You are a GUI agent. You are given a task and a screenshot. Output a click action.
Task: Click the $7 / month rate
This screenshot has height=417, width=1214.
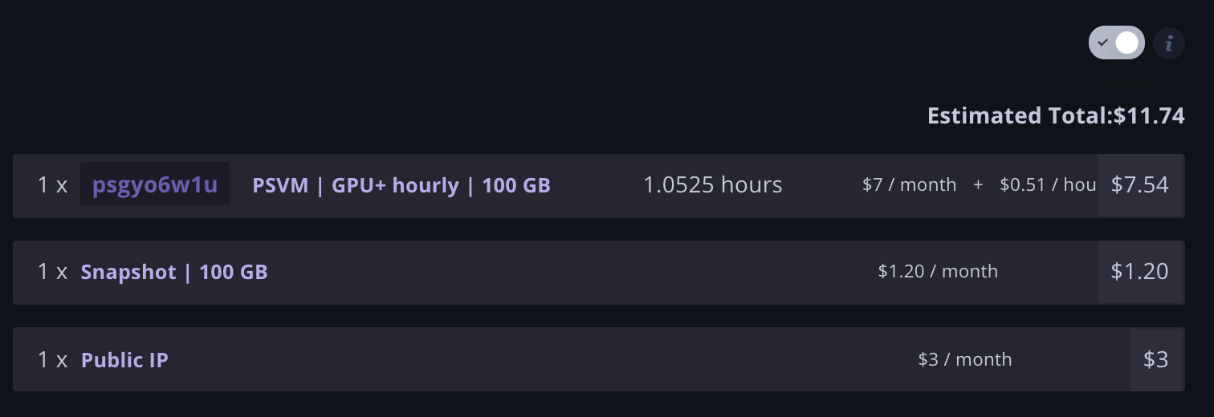point(909,185)
